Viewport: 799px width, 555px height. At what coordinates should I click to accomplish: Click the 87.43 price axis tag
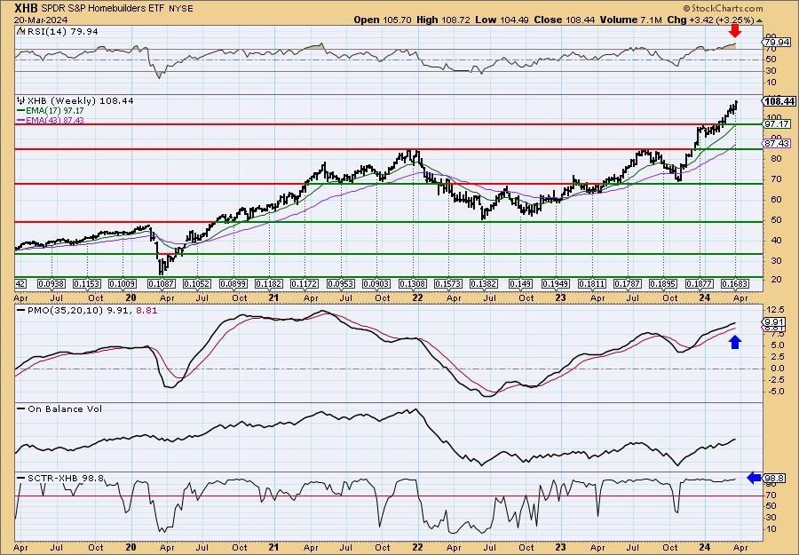(777, 144)
